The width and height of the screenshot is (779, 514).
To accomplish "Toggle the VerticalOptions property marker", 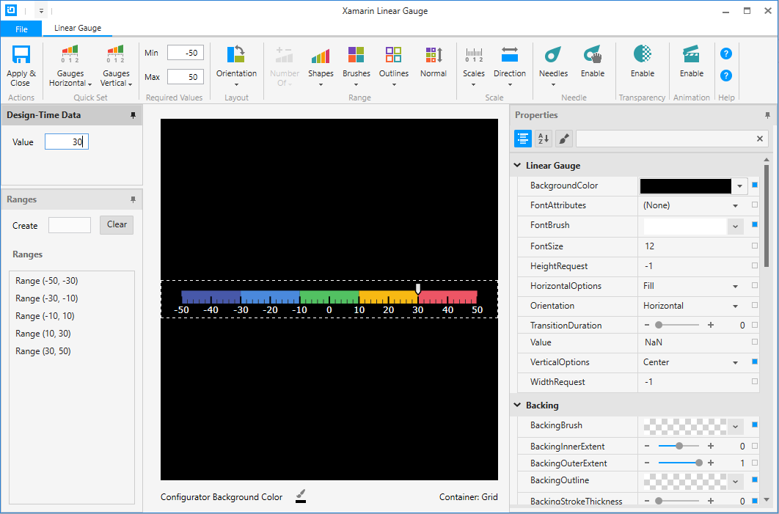I will (755, 361).
